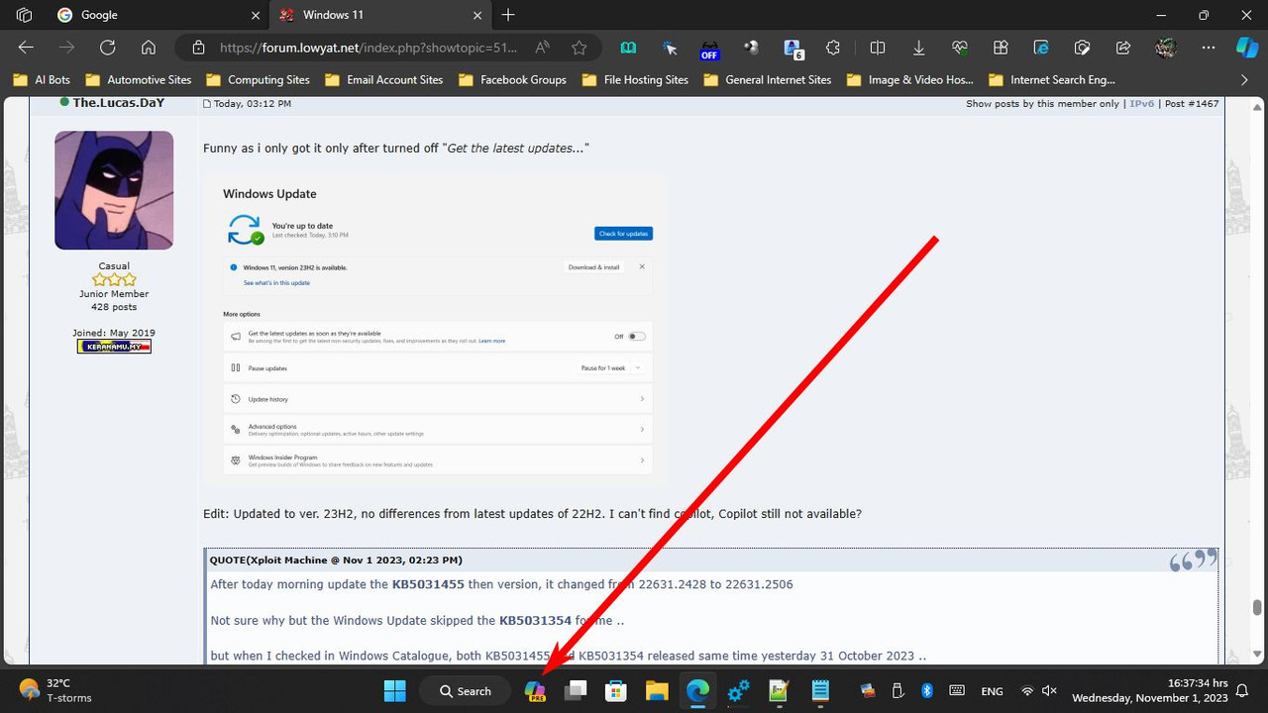Open the notification bell

1242,691
